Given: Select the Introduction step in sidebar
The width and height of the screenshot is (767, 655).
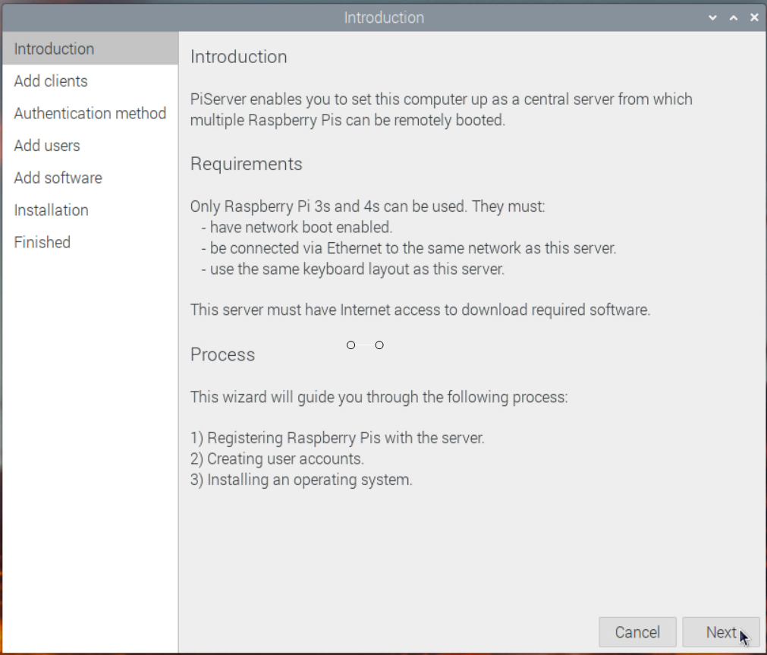Looking at the screenshot, I should pos(90,49).
